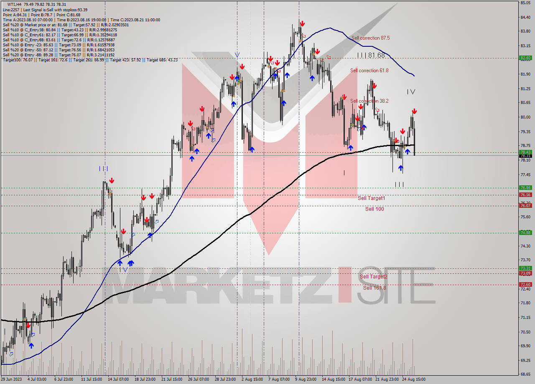Select the 'Entry -23: 85.63' line
The image size is (535, 384).
pos(59,45)
